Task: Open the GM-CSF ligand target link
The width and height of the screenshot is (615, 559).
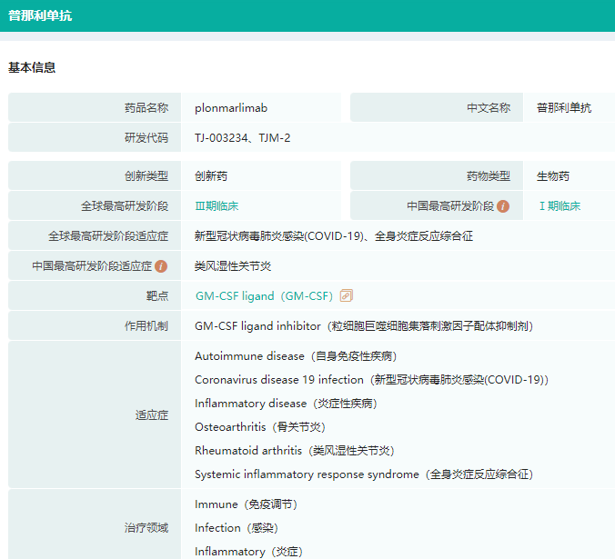Action: click(264, 296)
